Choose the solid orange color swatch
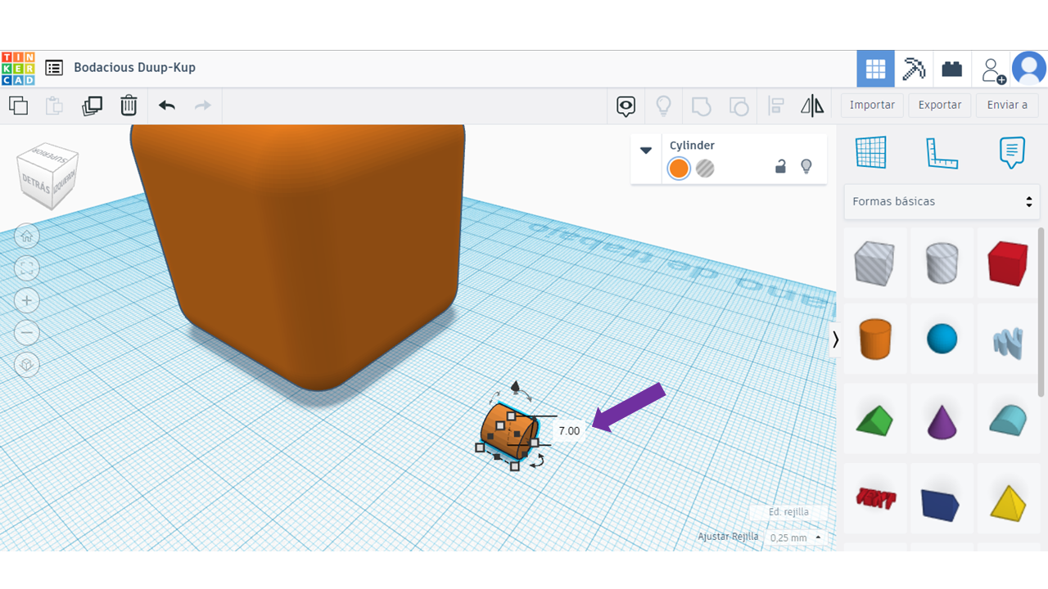This screenshot has height=589, width=1048. coord(679,169)
